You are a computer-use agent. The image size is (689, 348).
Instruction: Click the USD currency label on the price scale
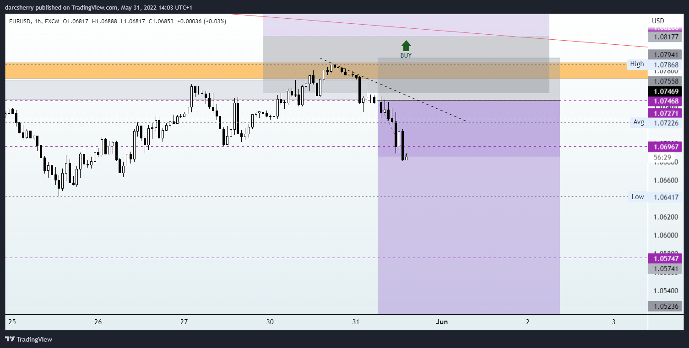tap(658, 21)
